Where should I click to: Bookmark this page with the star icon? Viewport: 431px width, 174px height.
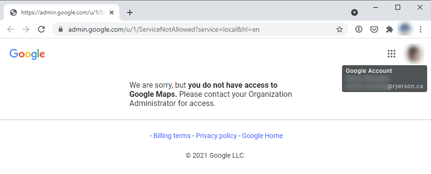340,29
